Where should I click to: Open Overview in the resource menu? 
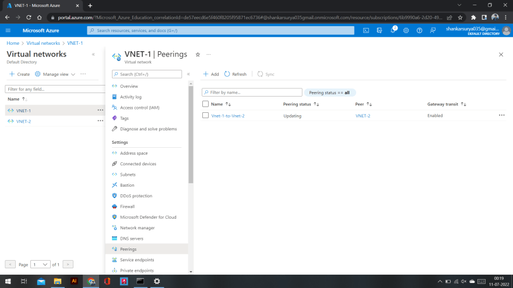129,86
